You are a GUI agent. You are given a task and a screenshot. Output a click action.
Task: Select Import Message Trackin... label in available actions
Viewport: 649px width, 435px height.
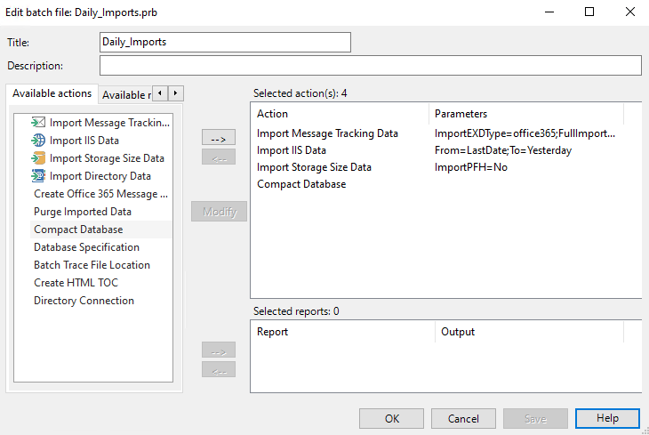(x=109, y=123)
